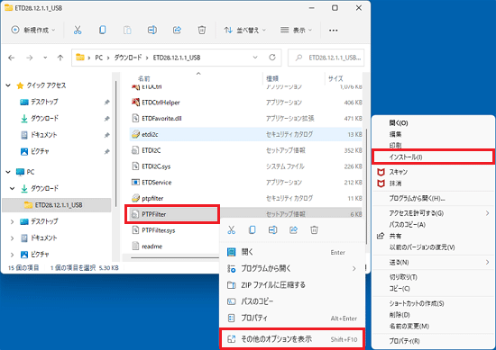
Task: Open 送る(N) submenu
Action: [x=433, y=262]
